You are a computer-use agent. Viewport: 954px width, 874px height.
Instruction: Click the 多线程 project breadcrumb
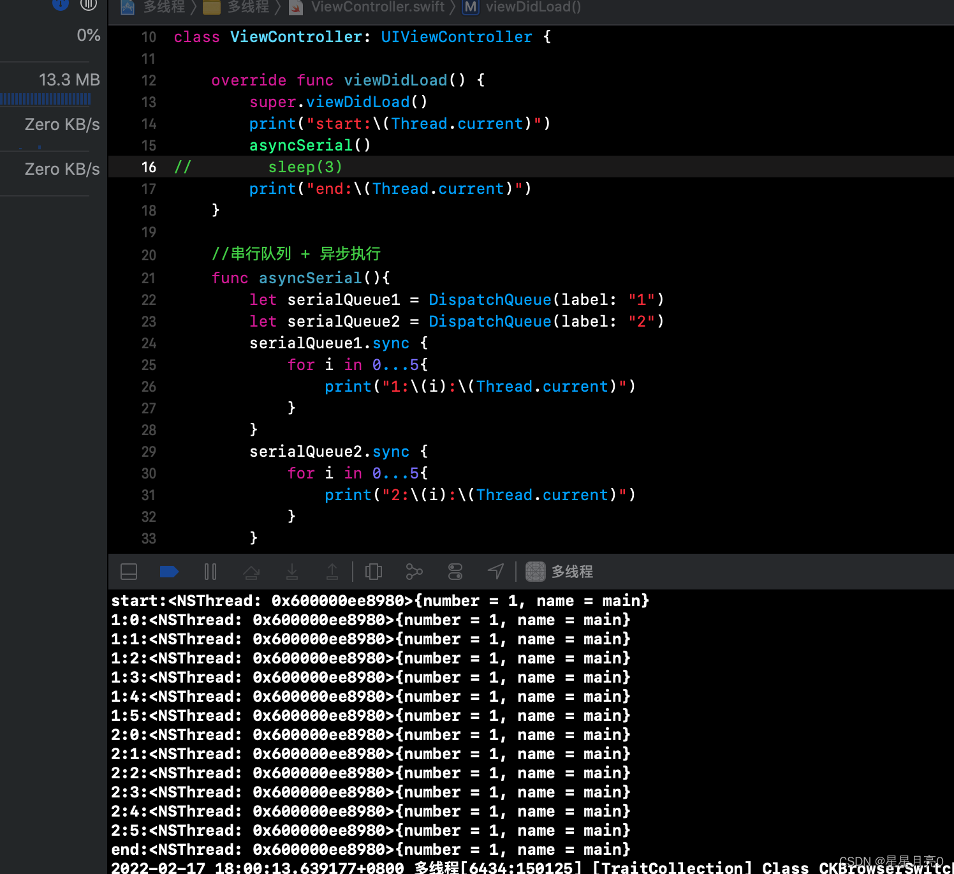pyautogui.click(x=153, y=7)
